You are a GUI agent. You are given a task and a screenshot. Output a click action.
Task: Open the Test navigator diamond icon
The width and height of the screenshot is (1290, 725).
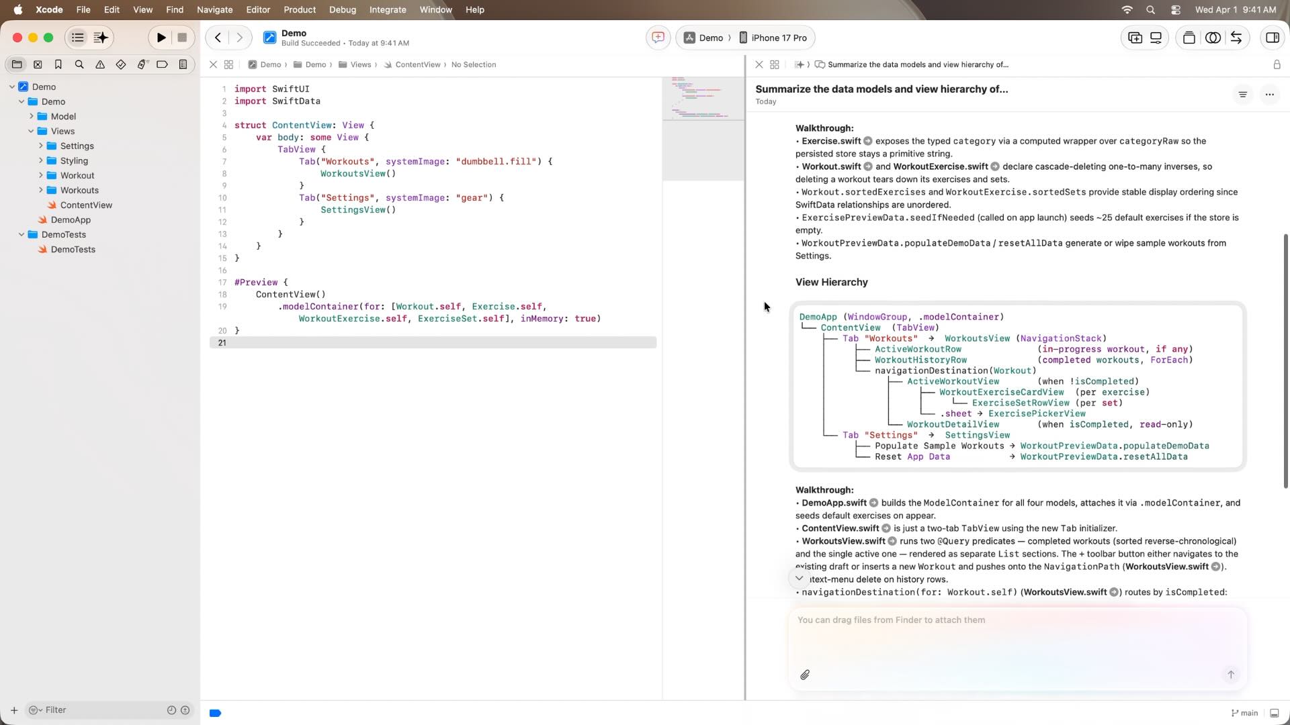point(121,64)
